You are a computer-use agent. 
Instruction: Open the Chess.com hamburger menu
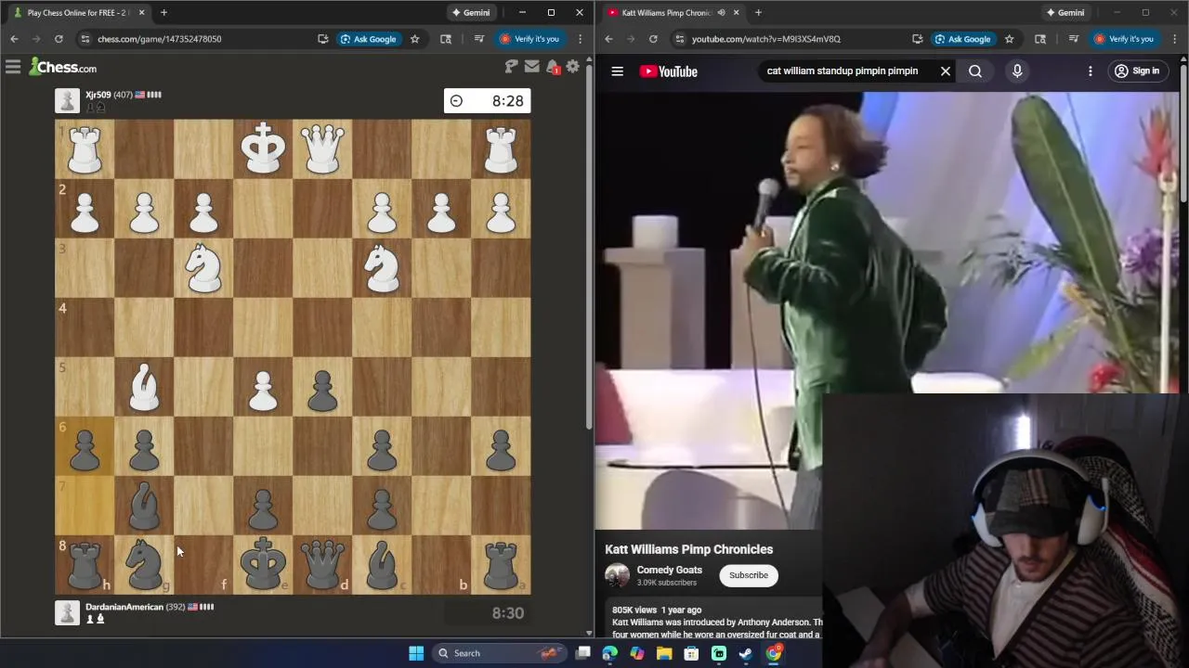click(x=13, y=67)
